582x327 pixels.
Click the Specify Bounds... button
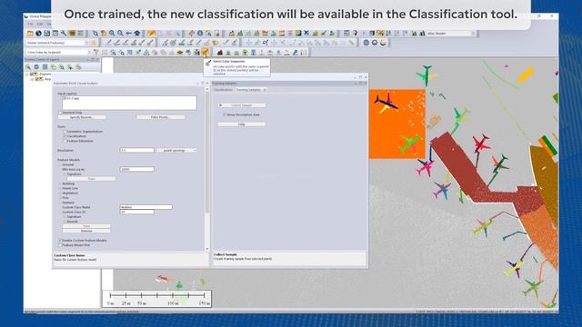click(x=82, y=117)
